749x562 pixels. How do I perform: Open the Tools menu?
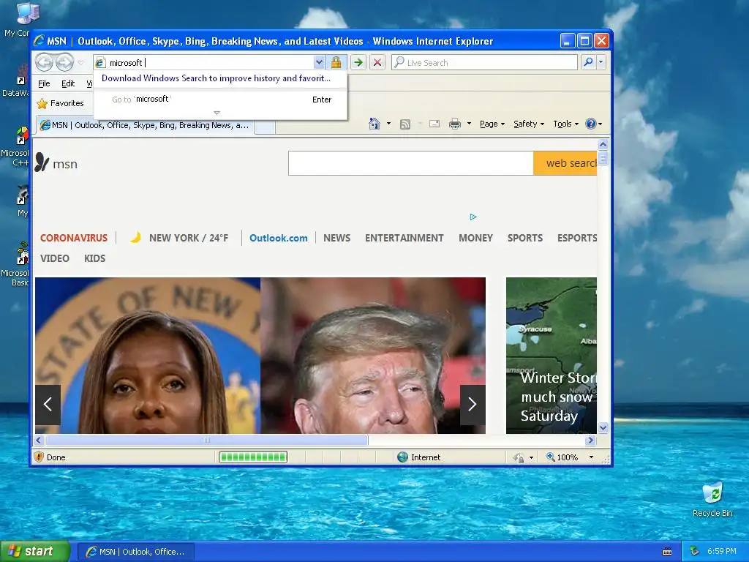click(x=565, y=124)
